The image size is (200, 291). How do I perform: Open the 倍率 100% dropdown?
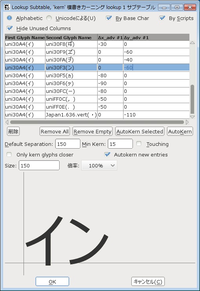pos(99,166)
